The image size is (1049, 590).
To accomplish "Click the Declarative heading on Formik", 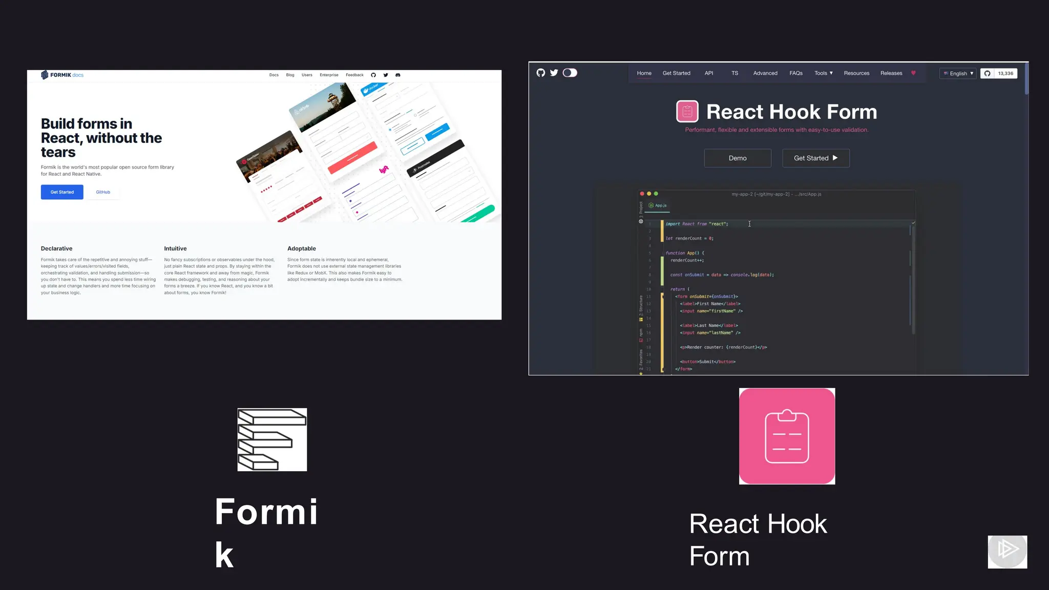I will pyautogui.click(x=56, y=248).
